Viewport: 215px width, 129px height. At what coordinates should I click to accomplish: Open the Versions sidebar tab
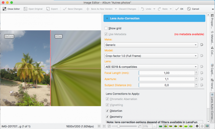pos(212,85)
